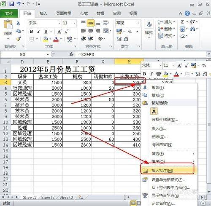Click the Cut scissors icon in the ribbon
This screenshot has height=206, width=211.
18,23
